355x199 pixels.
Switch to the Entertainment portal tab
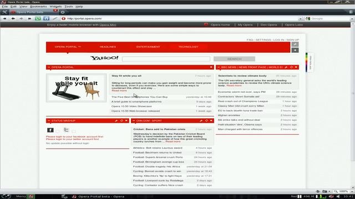pos(148,47)
